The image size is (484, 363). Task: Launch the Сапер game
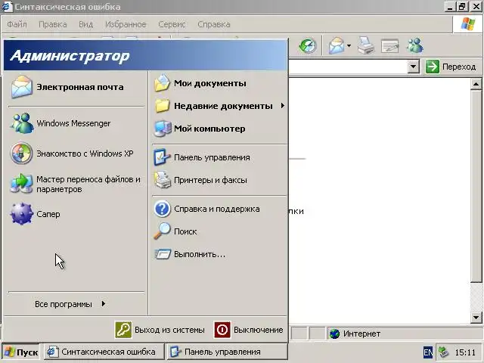click(x=76, y=214)
